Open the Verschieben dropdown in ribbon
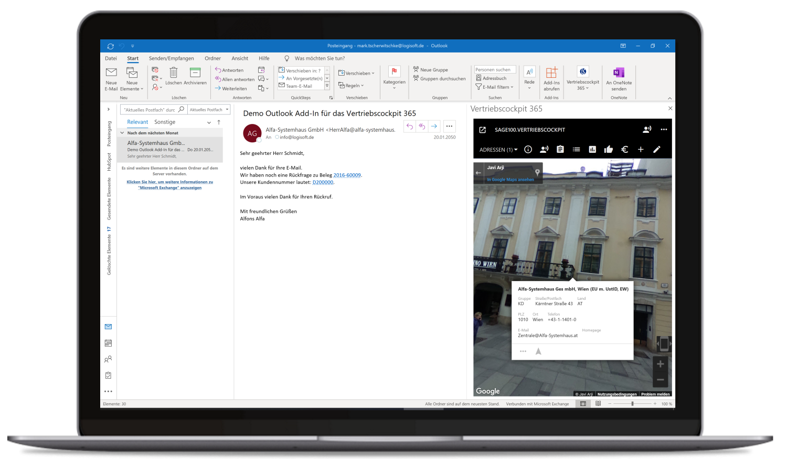 click(356, 73)
